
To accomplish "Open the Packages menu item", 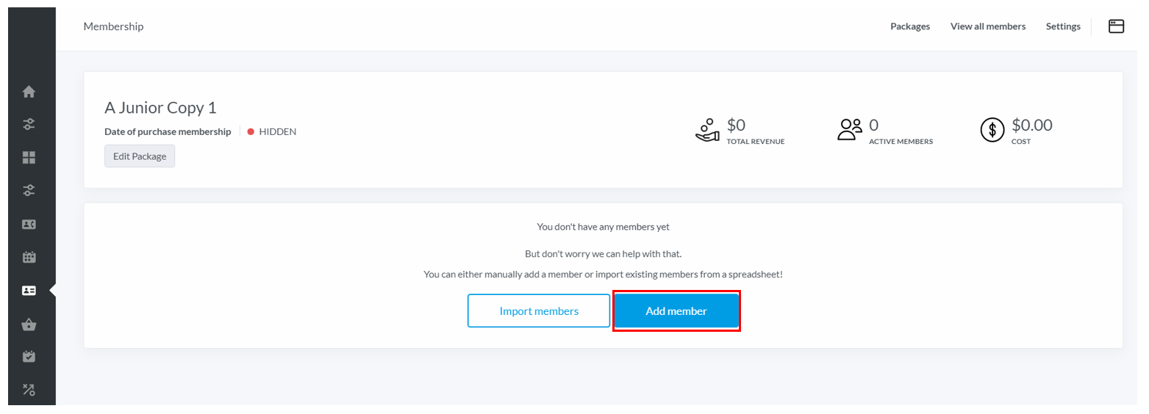I will [910, 26].
